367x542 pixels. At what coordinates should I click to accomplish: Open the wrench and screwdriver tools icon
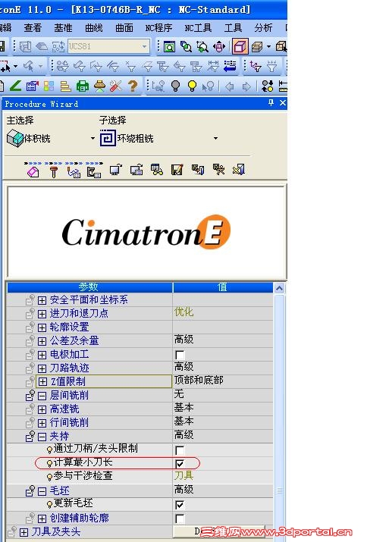(115, 86)
